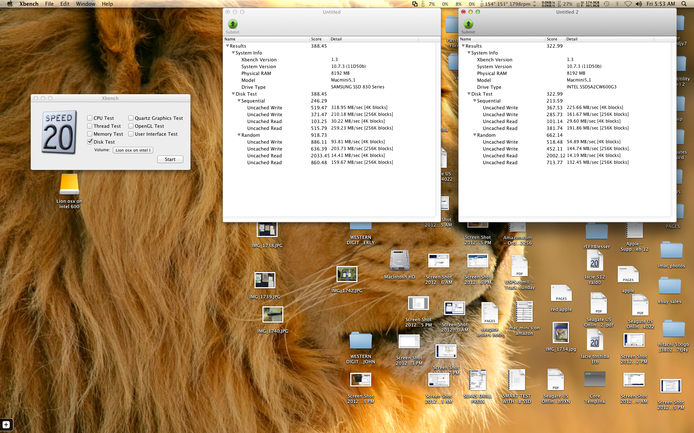Viewport: 694px width, 433px height.
Task: Collapse System Info in the Untitled window
Action: pyautogui.click(x=233, y=53)
